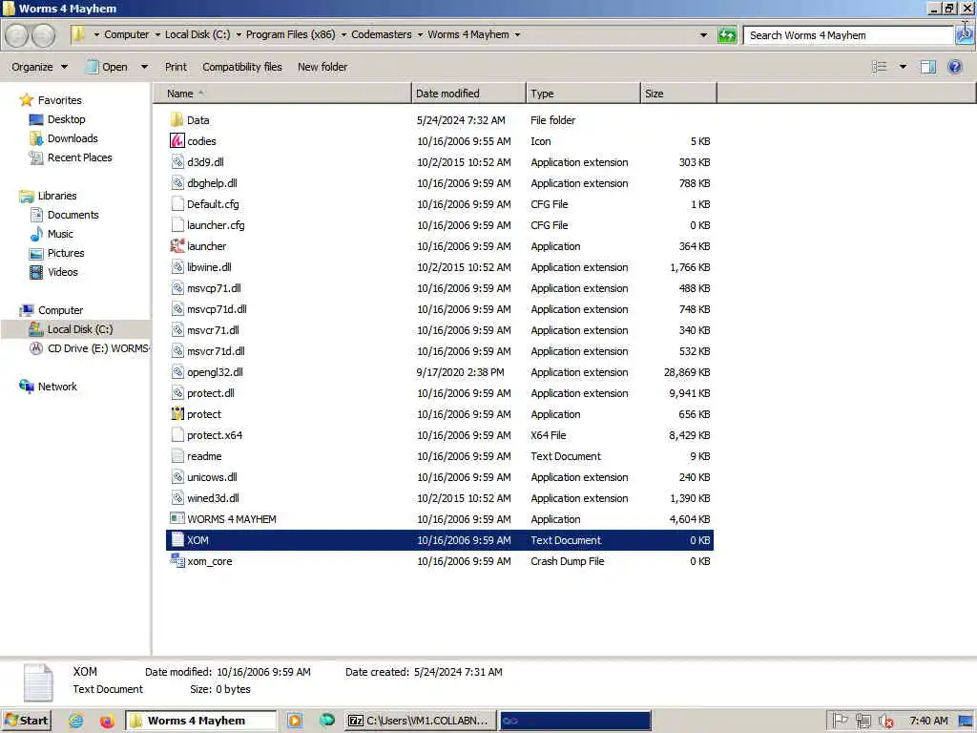Expand Codemasters breadcrumb dropdown arrow
The image size is (977, 733).
tap(420, 35)
